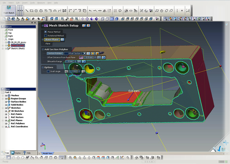Confirm the Mesh Sketch Setup with OK checkmark
This screenshot has height=164, width=230.
click(84, 26)
